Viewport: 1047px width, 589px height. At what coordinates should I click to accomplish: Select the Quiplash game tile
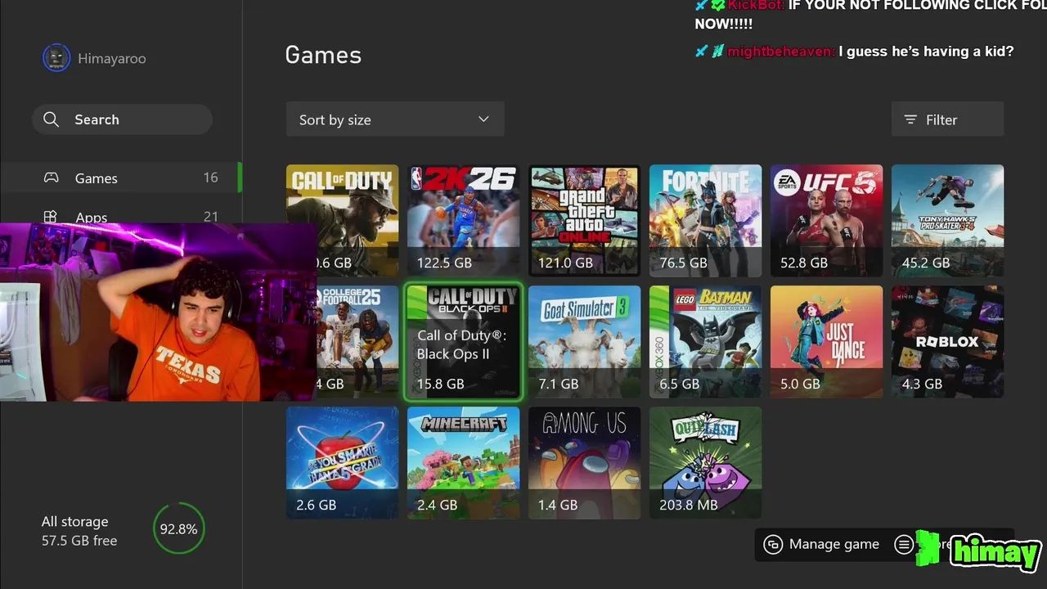(x=705, y=462)
